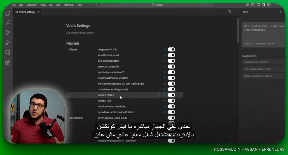Screen dimensions: 288x155
Task: Open the settings gear in title bar
Action: pos(269,5)
